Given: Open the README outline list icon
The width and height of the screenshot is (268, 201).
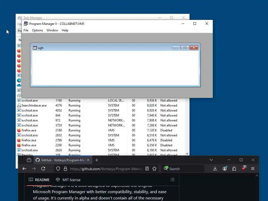Looking at the screenshot, I should click(172, 180).
